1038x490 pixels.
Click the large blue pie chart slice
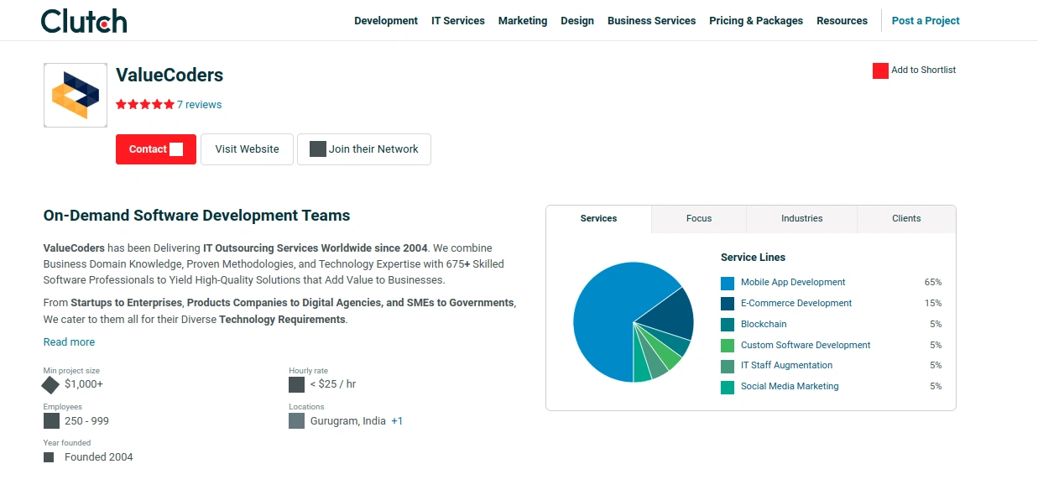click(604, 323)
